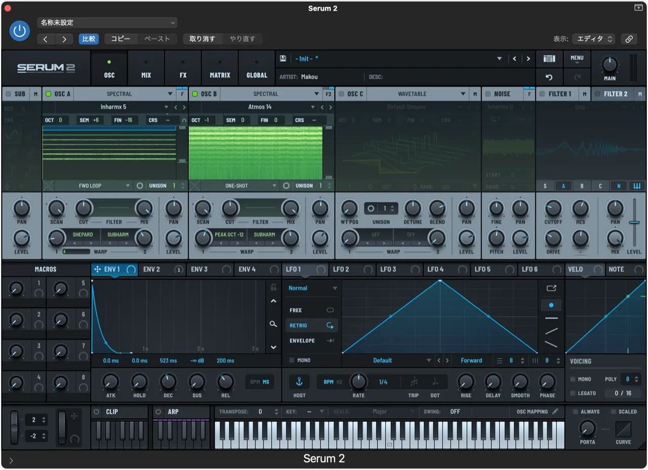Adjust the vertical LEVEL slider in Filter 2
648x470 pixels.
[x=633, y=223]
